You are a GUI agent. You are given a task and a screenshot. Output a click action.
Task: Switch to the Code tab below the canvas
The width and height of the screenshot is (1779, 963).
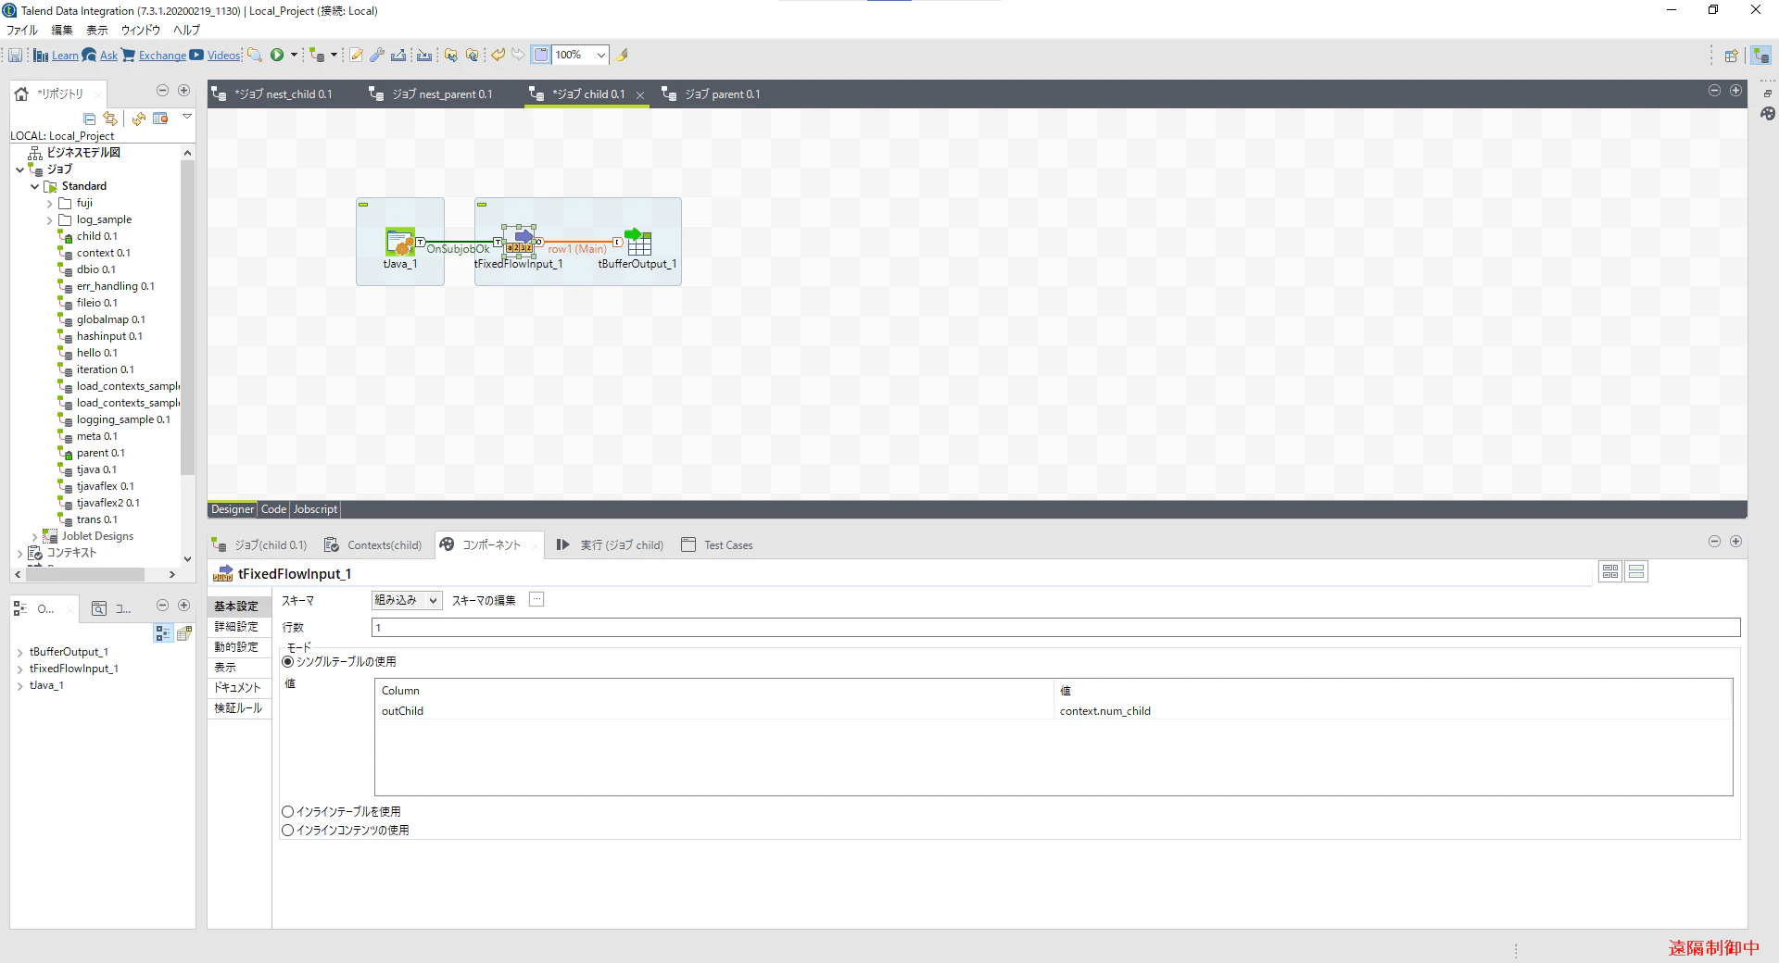273,509
